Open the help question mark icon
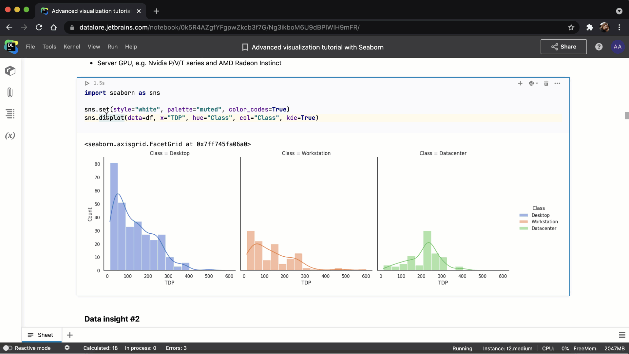This screenshot has height=354, width=629. coord(599,47)
